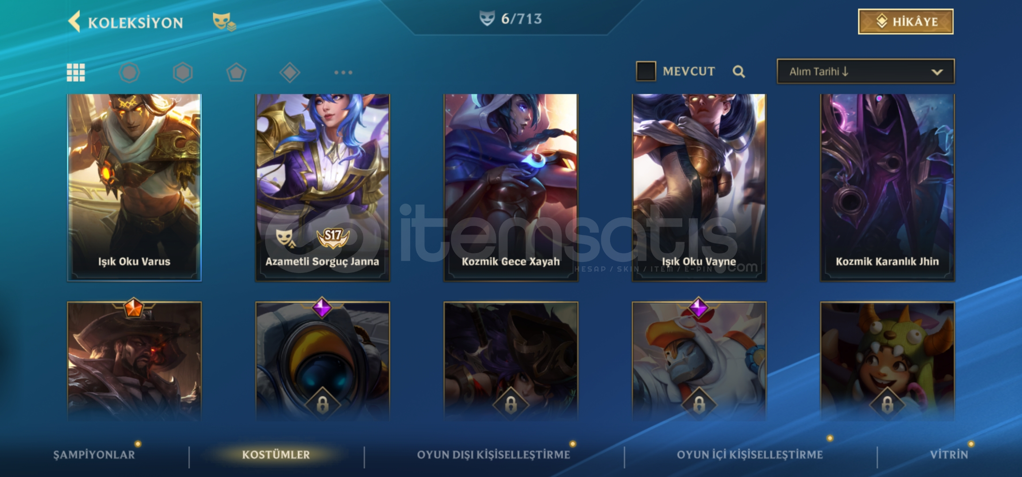The height and width of the screenshot is (477, 1022).
Task: Filter skins by diamond rarity icon
Action: [290, 72]
